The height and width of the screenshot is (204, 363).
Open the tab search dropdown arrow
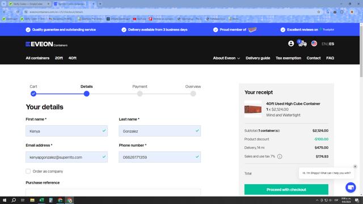[x=4, y=4]
